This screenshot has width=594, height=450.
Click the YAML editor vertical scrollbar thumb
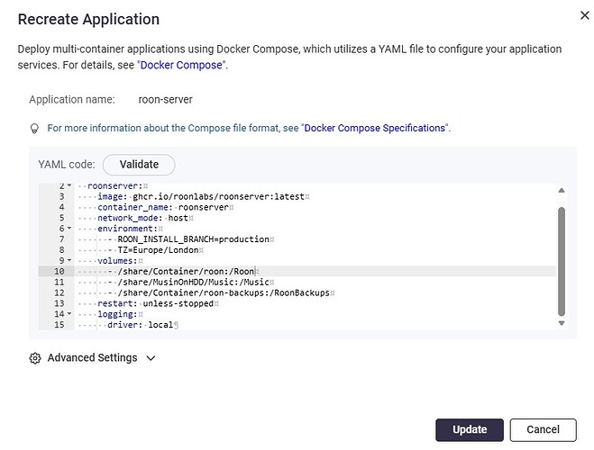coord(562,261)
